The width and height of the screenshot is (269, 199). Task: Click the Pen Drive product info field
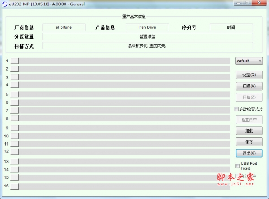tap(147, 27)
